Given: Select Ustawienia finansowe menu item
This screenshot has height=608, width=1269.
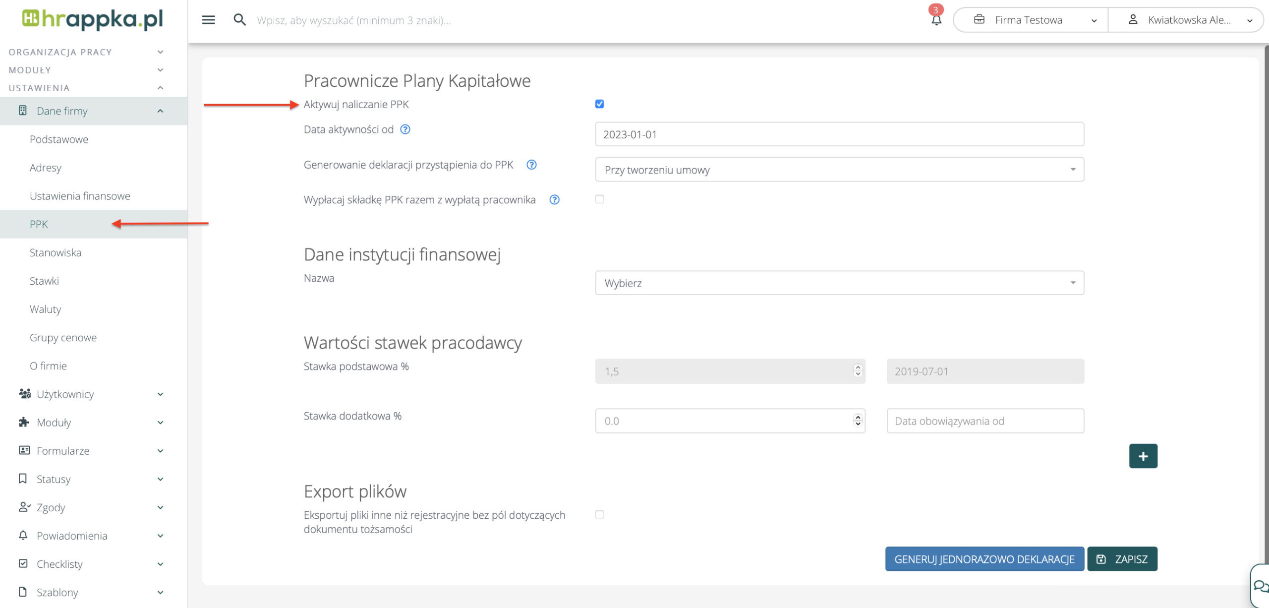Looking at the screenshot, I should 80,196.
